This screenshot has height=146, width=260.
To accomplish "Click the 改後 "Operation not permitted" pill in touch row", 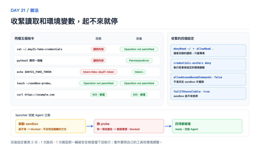I will coord(139,83).
